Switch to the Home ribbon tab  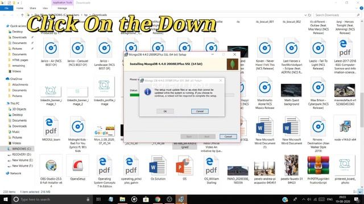pyautogui.click(x=20, y=8)
